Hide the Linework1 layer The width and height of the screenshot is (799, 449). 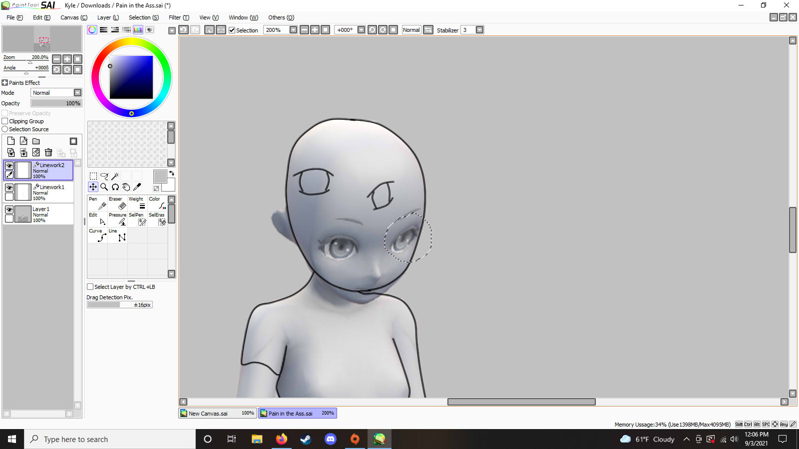pyautogui.click(x=9, y=188)
